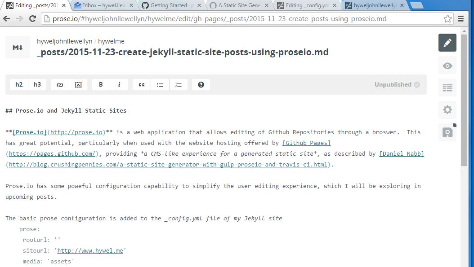Click the heading 'Prose.io and Jekyll Static Sites'
This screenshot has height=267, width=474.
coord(71,111)
